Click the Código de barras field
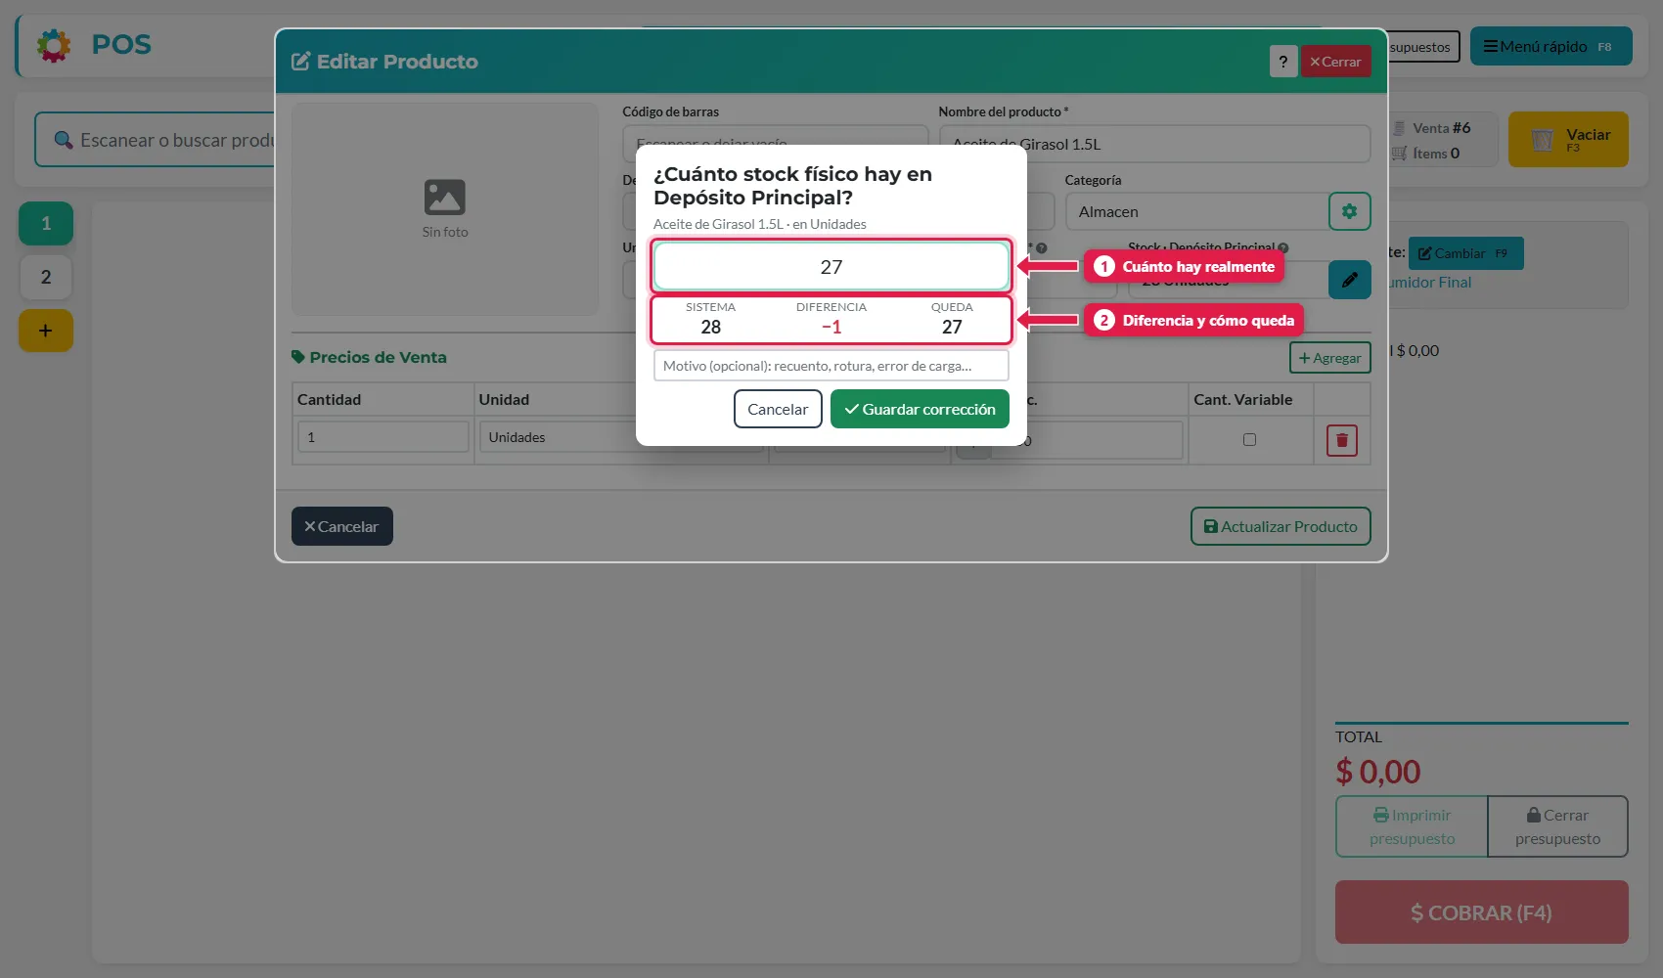Screen dimensions: 1663x978 tap(775, 144)
